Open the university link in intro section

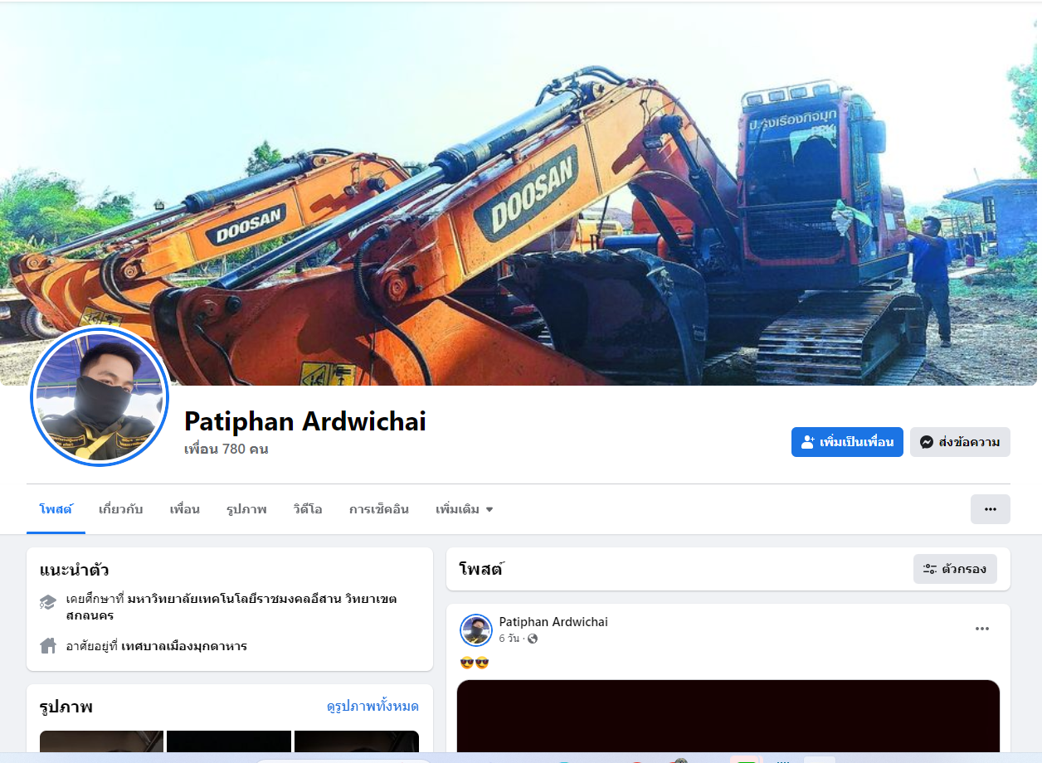pyautogui.click(x=231, y=607)
